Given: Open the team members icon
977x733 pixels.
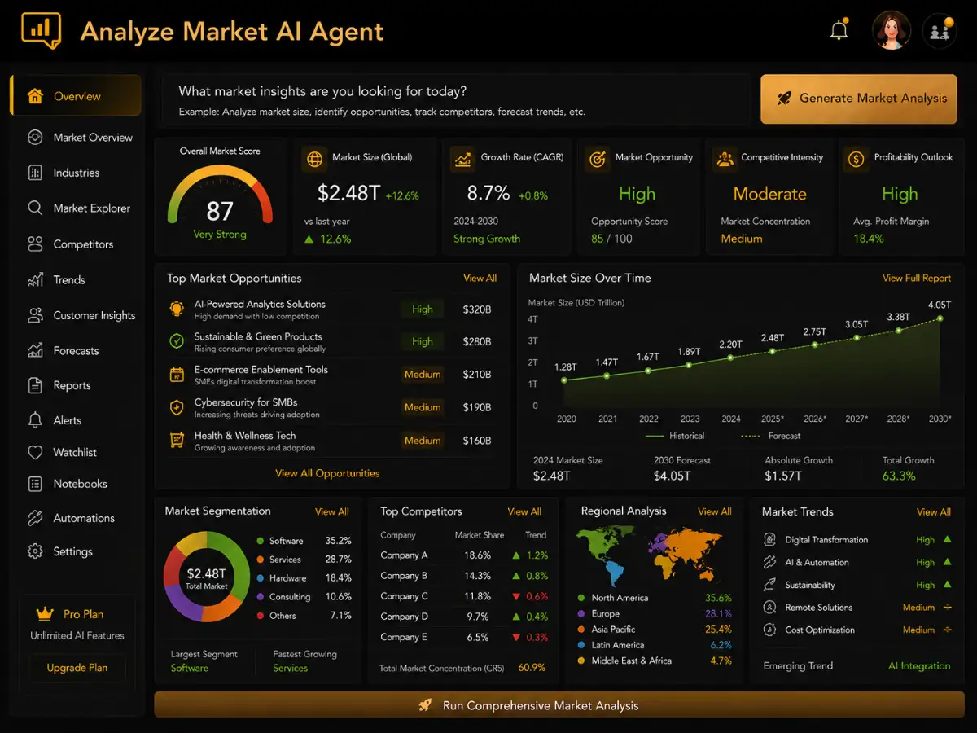Looking at the screenshot, I should pos(939,32).
